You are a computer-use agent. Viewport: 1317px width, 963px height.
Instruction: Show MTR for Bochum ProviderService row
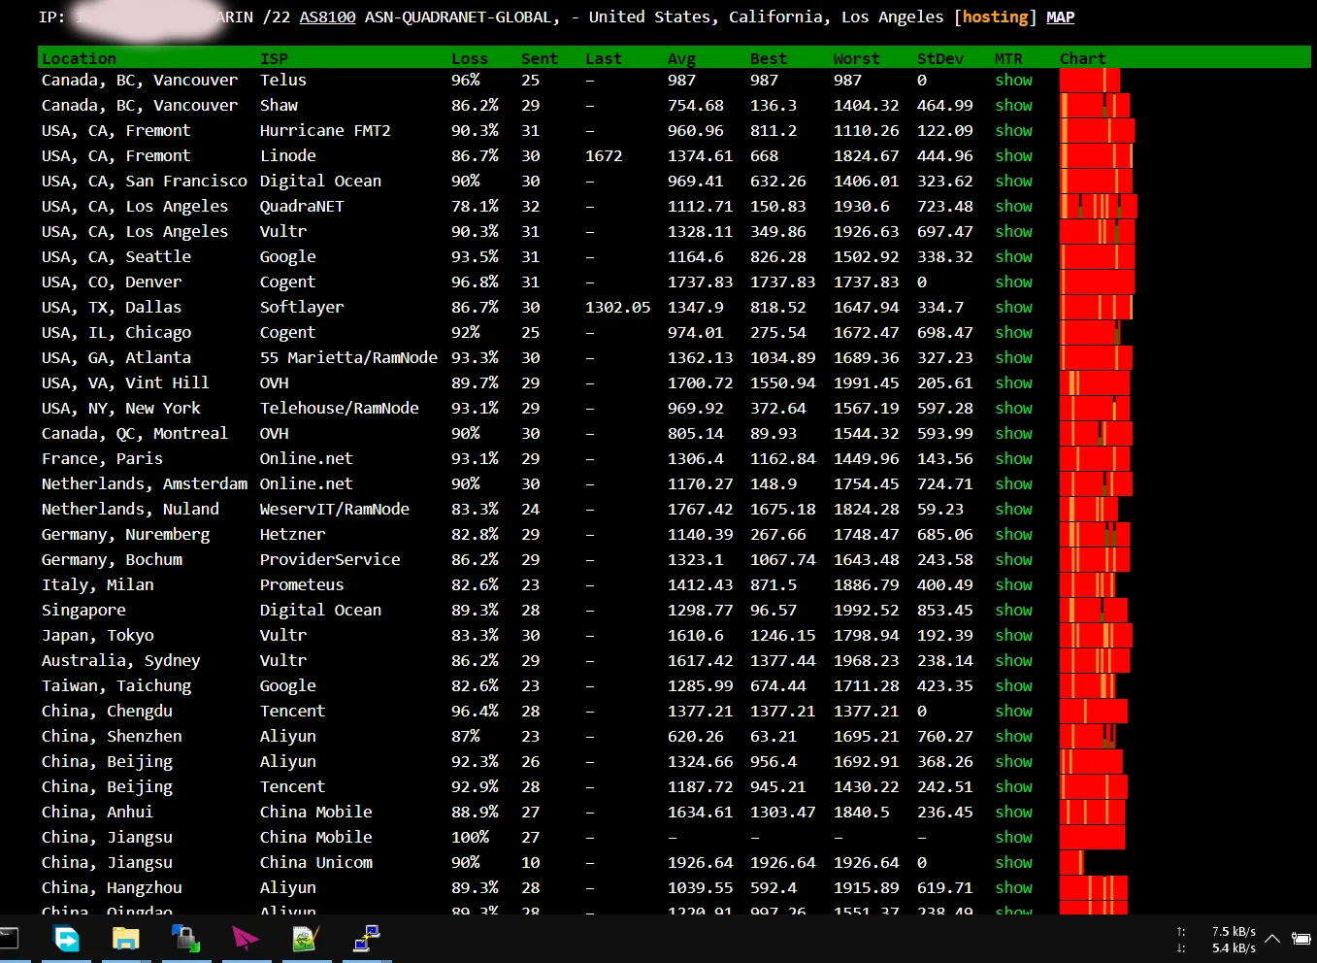click(x=1013, y=560)
